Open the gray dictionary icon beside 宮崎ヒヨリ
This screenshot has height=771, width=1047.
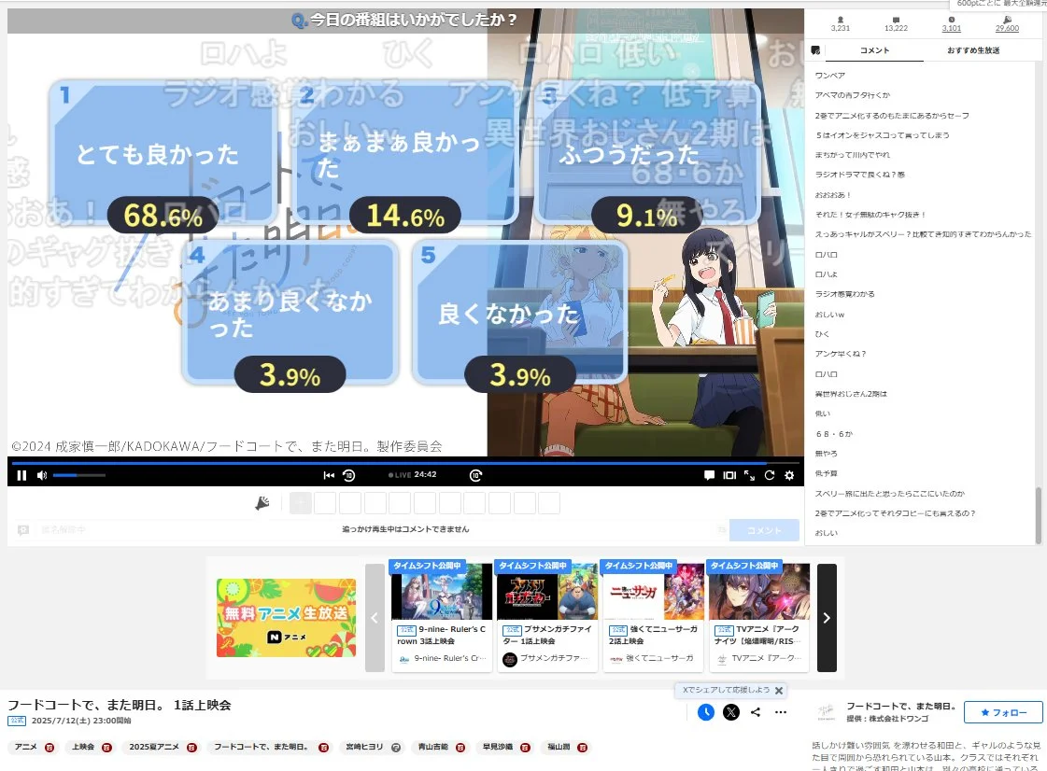[x=396, y=748]
